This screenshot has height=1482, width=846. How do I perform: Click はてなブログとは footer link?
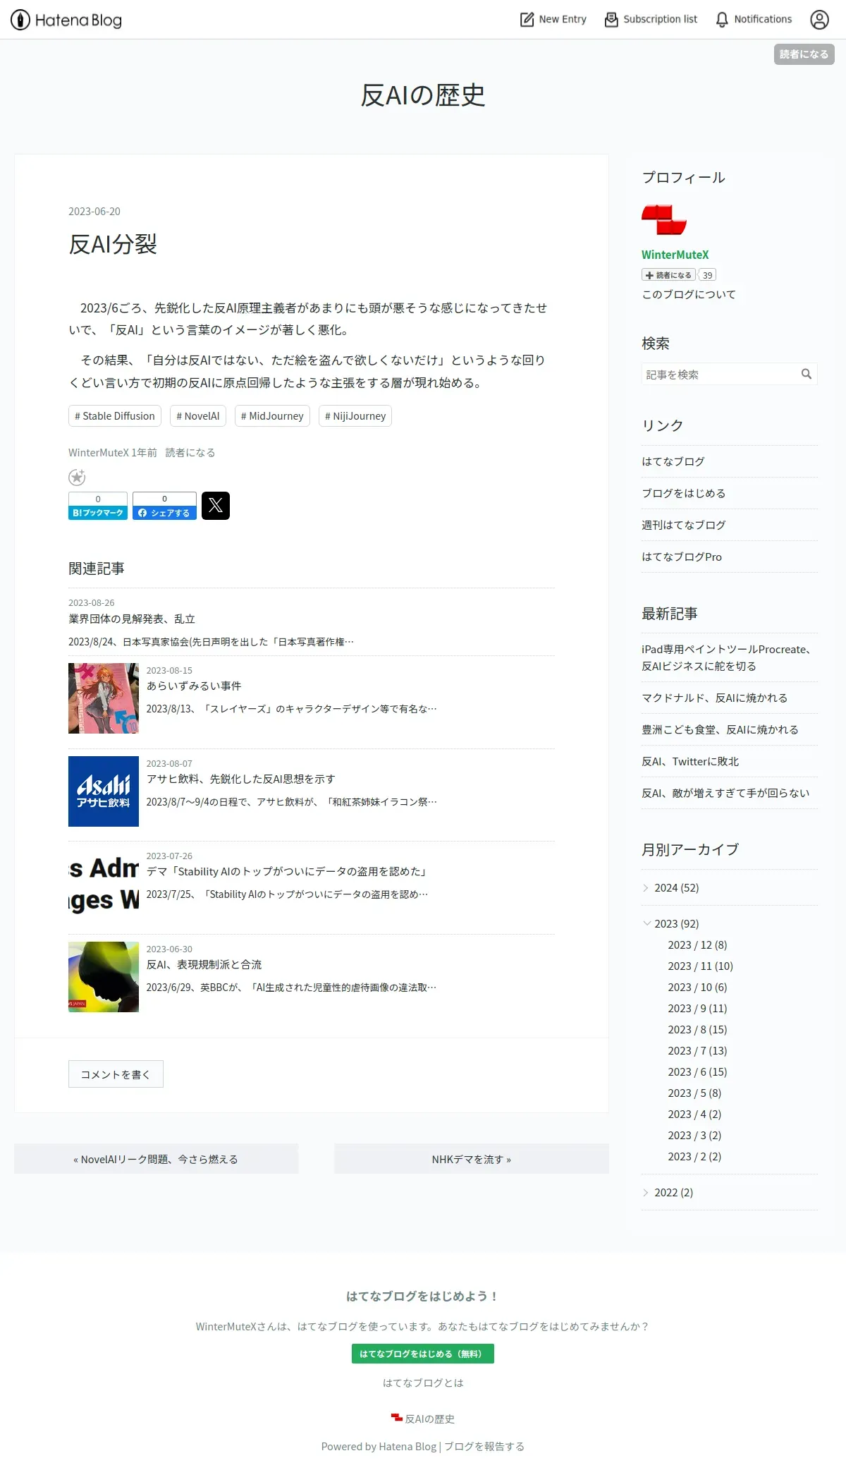[423, 1383]
